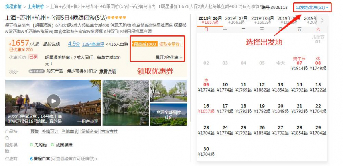The height and width of the screenshot is (166, 343).
Task: Select lowest-price date June 16 ¥1657起
Action: [x=206, y=109]
